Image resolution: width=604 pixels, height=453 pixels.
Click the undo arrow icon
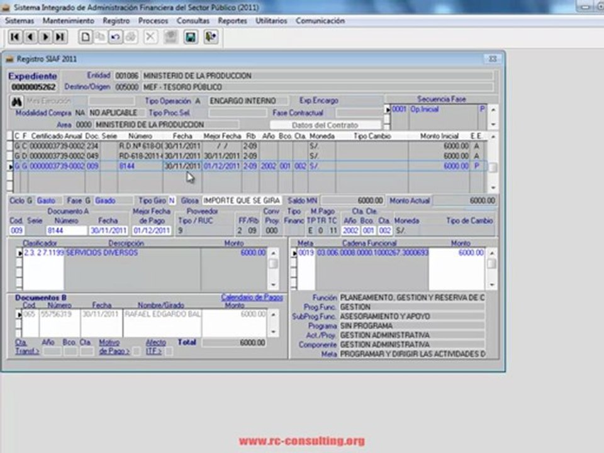tap(115, 37)
